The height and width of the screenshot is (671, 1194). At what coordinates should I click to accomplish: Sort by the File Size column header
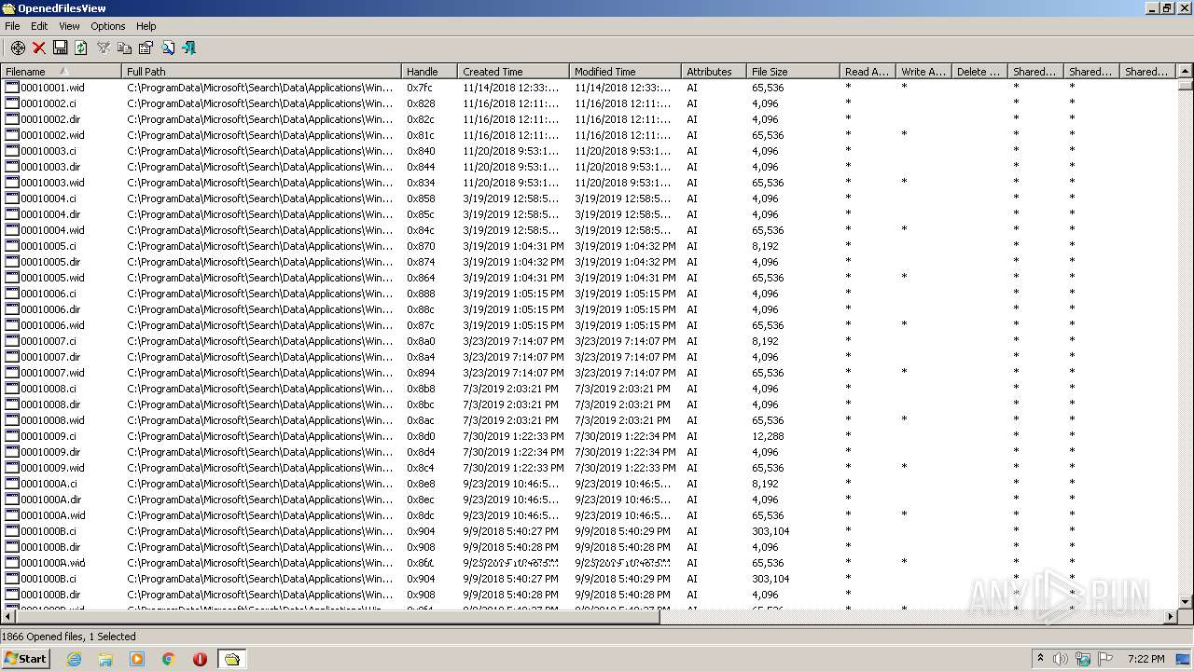click(x=793, y=71)
